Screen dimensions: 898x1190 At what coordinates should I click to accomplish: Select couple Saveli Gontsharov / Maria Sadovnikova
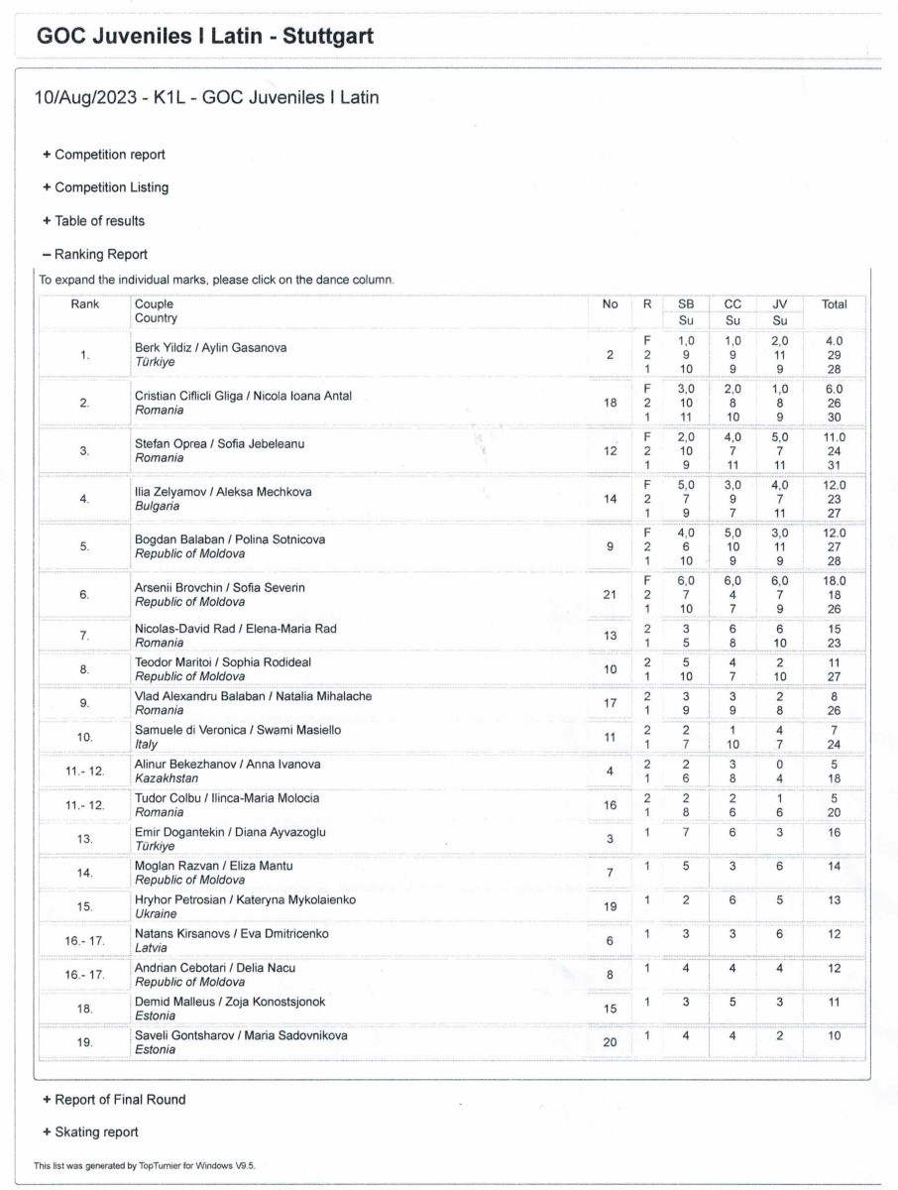coord(241,1035)
